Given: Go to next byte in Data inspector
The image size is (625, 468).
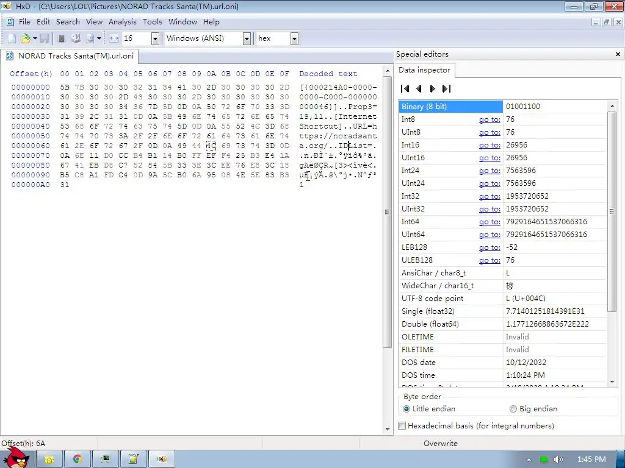Looking at the screenshot, I should (433, 88).
